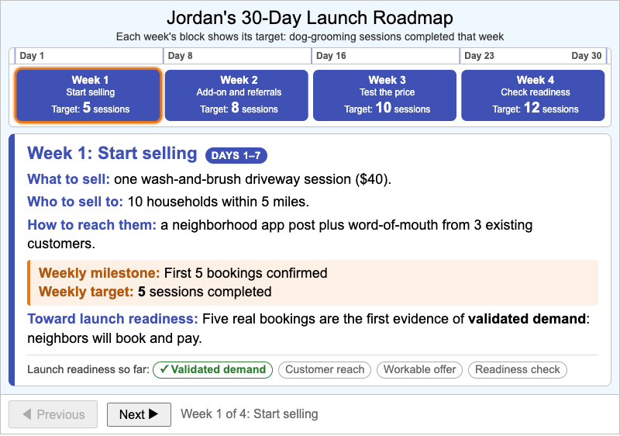Click the Day 8 timeline marker
This screenshot has height=436, width=620.
tap(181, 56)
